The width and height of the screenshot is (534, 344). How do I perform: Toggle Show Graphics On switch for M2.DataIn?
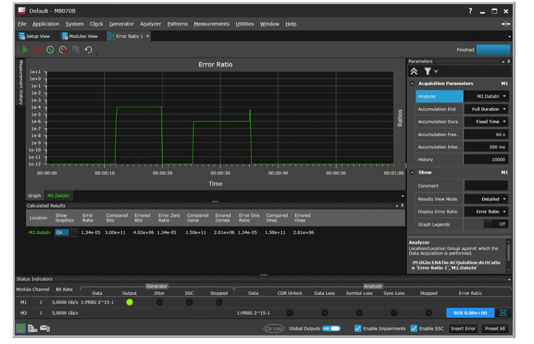click(x=66, y=232)
